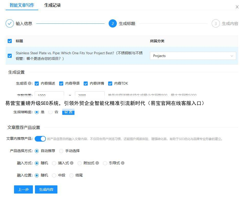Screen dimensions: 240x206
Task: Choose 结尾 as the 融入位置
Action: click(x=71, y=175)
